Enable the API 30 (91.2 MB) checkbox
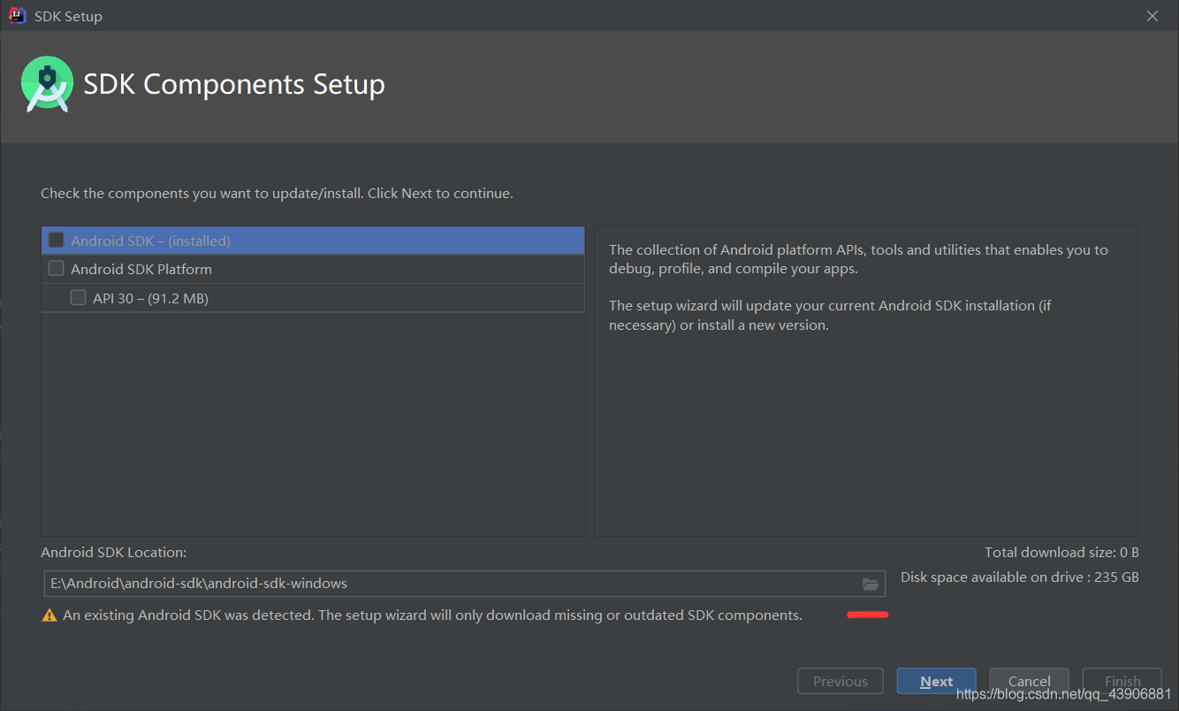The height and width of the screenshot is (711, 1179). pyautogui.click(x=79, y=298)
